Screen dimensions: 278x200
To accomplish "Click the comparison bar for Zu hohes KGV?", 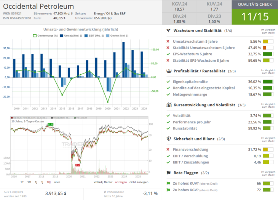I will 268,190.
